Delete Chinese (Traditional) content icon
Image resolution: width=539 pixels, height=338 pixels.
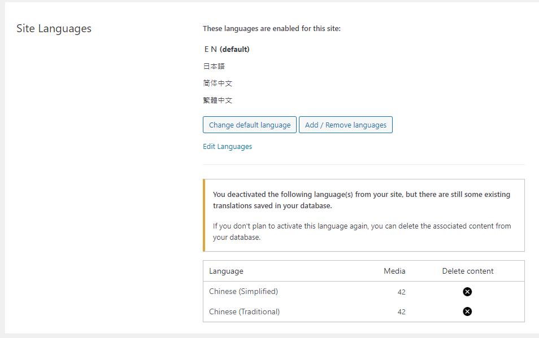pos(467,311)
